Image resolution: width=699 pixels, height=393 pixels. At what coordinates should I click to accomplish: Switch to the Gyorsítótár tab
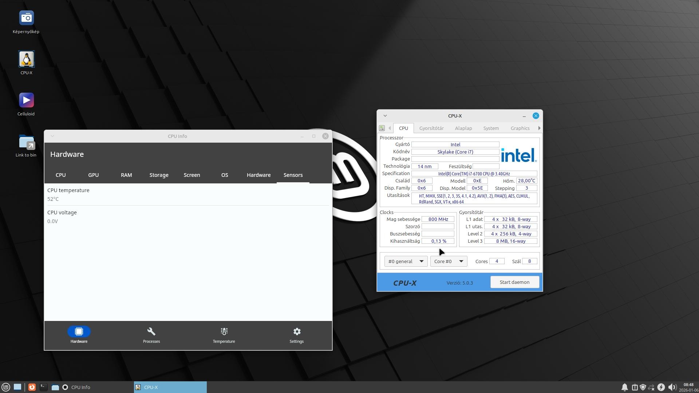click(x=431, y=128)
